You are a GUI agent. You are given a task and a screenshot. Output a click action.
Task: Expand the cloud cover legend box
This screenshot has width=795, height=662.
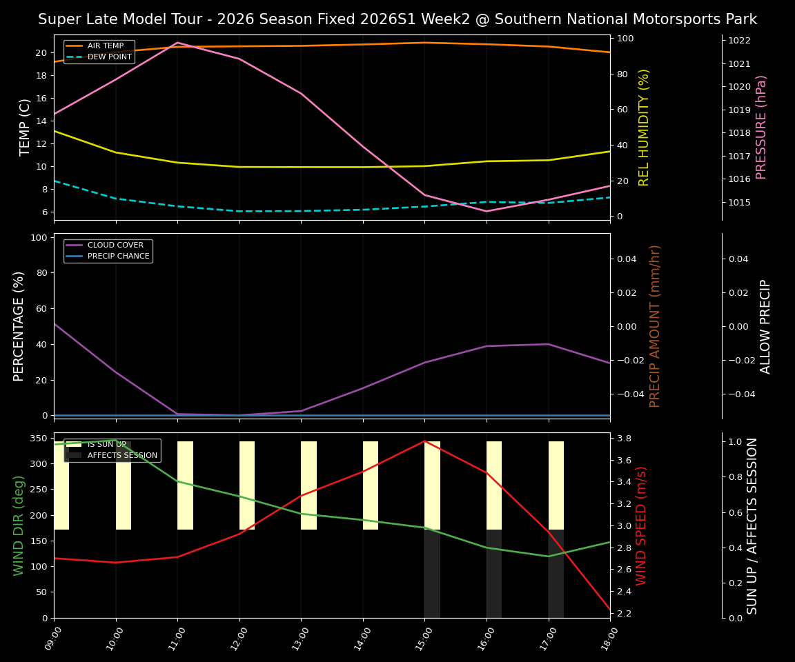[107, 250]
